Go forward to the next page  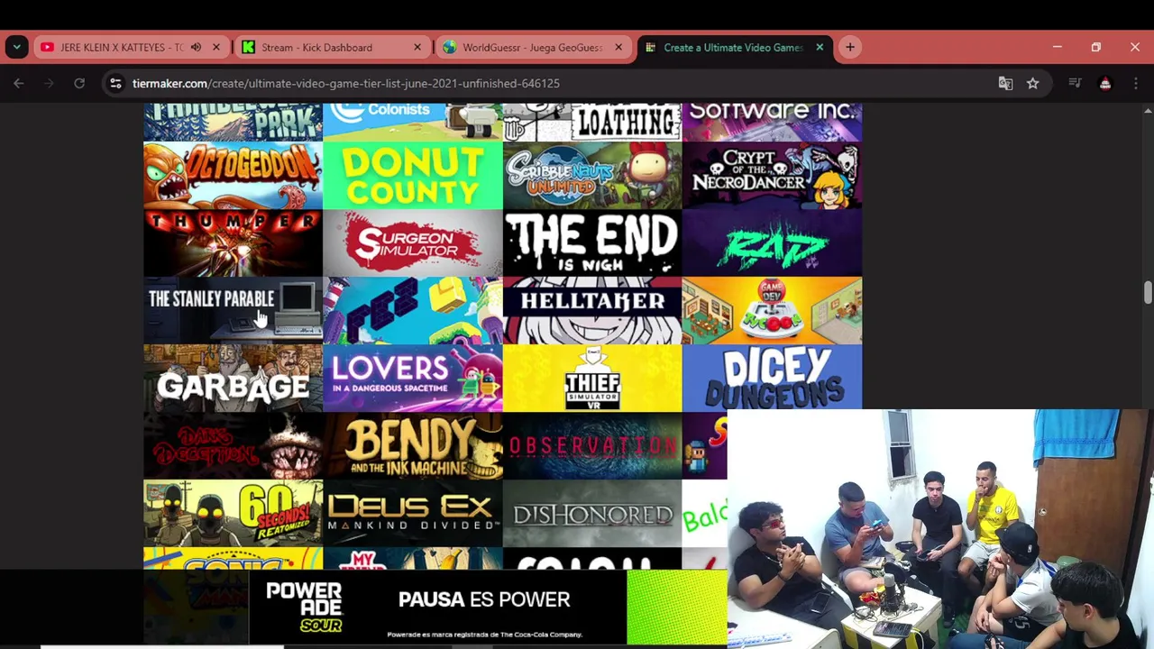click(x=50, y=83)
